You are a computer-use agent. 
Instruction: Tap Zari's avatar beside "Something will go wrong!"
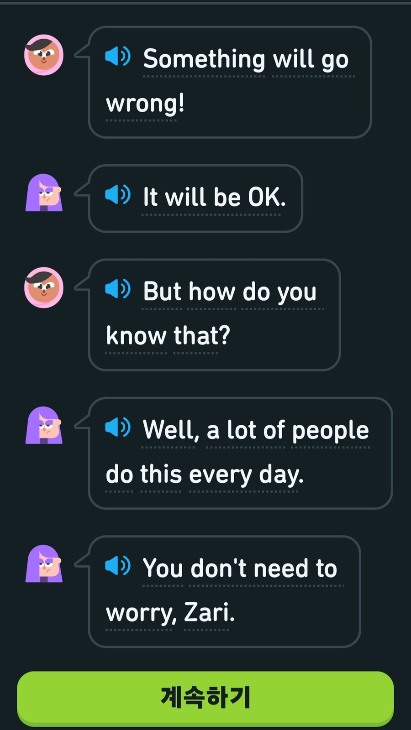point(44,55)
